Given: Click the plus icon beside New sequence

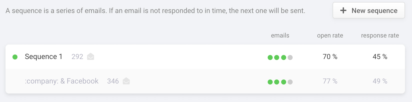Looking at the screenshot, I should pyautogui.click(x=343, y=10).
